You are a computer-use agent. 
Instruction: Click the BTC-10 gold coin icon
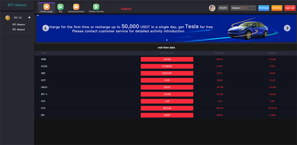[x=8, y=18]
